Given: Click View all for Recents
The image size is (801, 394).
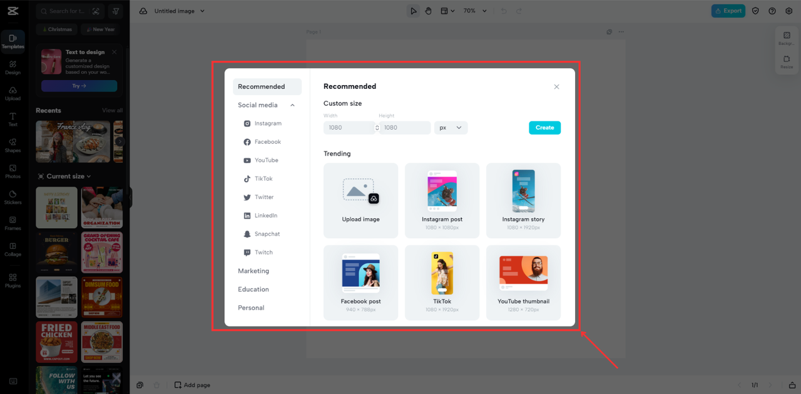Looking at the screenshot, I should pyautogui.click(x=113, y=111).
